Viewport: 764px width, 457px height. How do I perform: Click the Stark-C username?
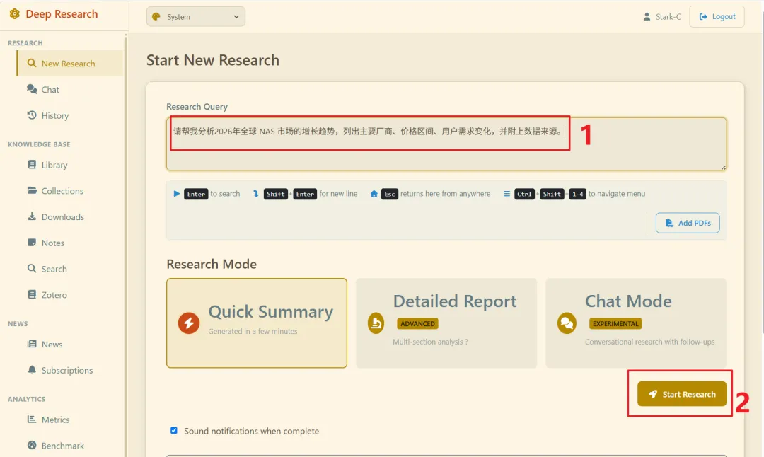click(668, 16)
